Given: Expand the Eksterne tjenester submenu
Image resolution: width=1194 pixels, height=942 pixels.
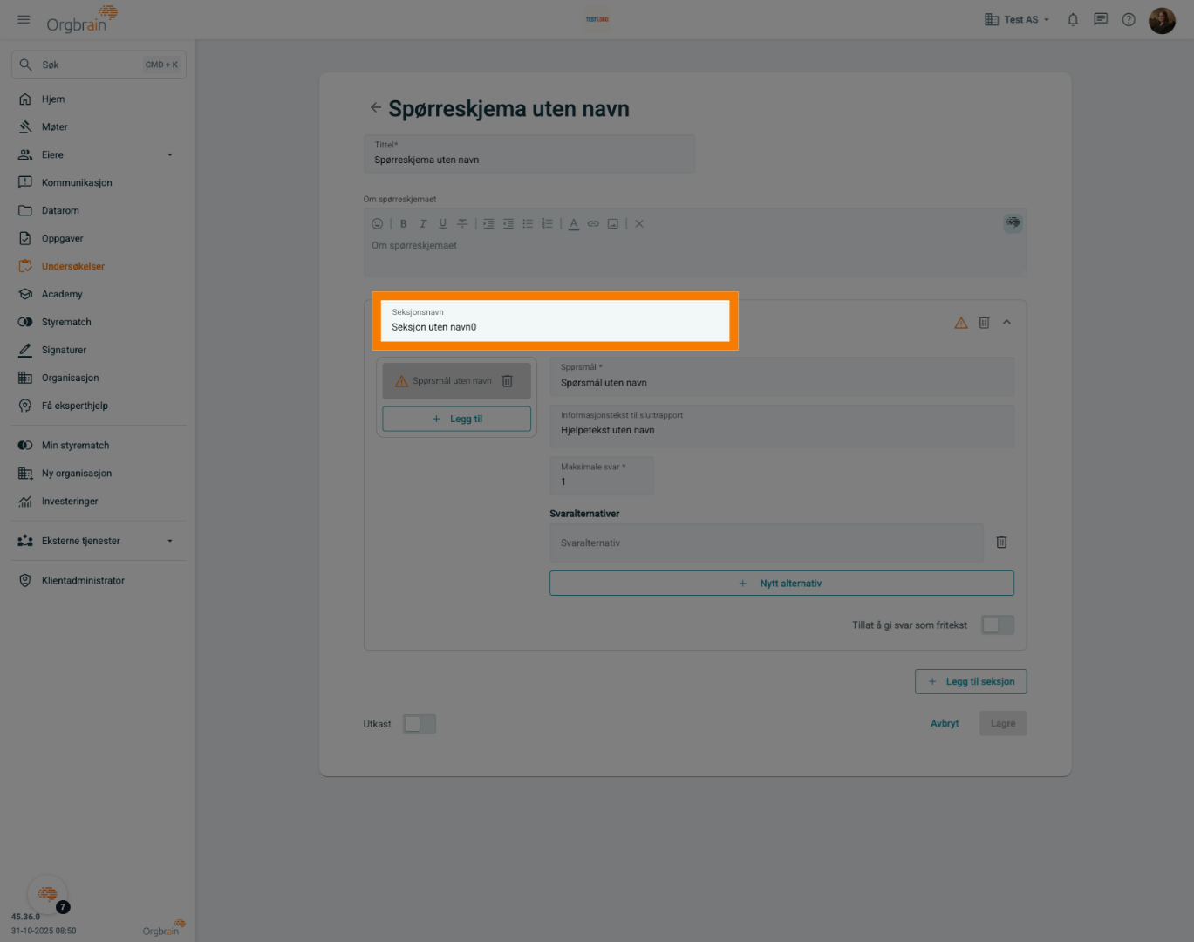Looking at the screenshot, I should (170, 541).
